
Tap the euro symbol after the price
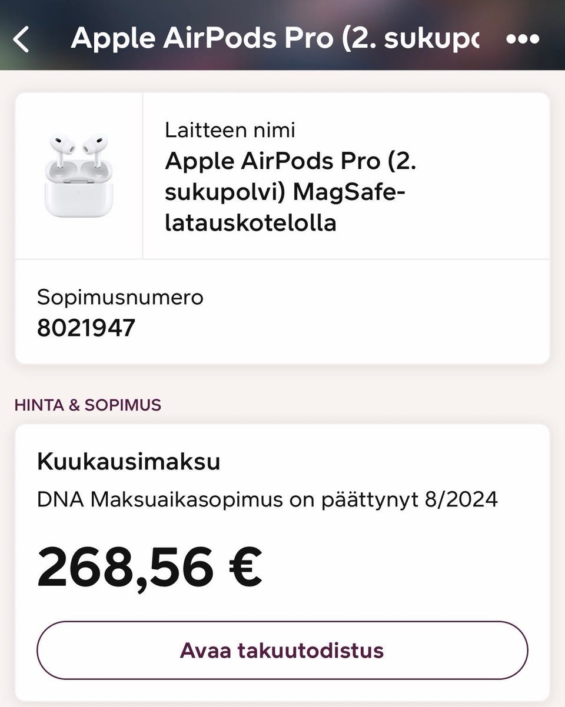(244, 567)
